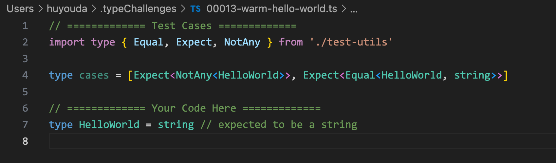
Task: Click Your Code Here comment line
Action: [x=185, y=108]
